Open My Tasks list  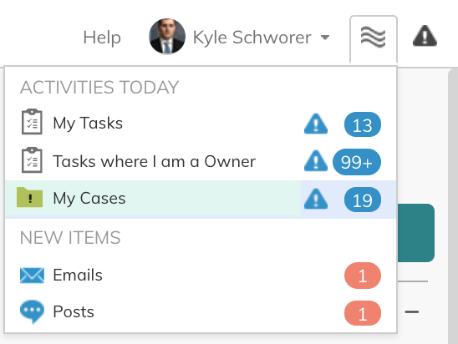click(x=88, y=123)
